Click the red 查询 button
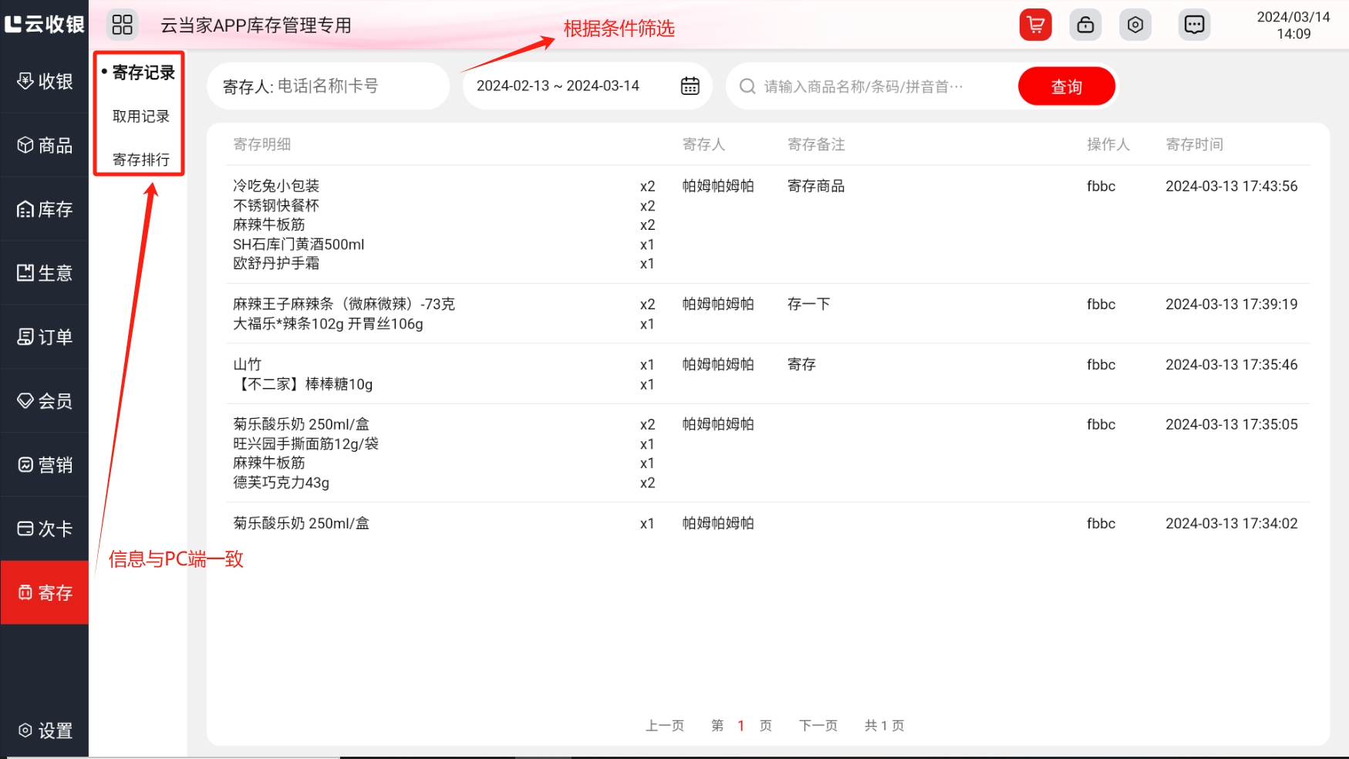 click(x=1066, y=86)
